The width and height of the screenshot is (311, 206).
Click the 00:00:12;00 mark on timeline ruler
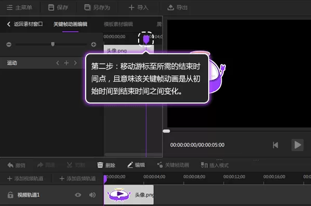pyautogui.click(x=234, y=176)
